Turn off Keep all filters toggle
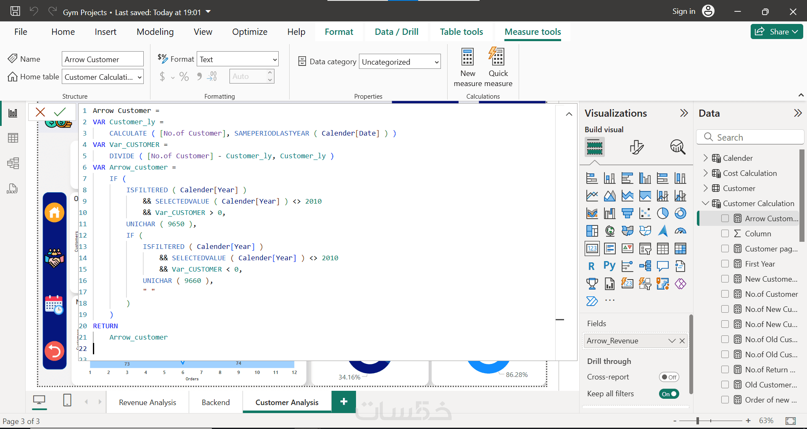Screen dimensions: 807x429 pos(669,394)
